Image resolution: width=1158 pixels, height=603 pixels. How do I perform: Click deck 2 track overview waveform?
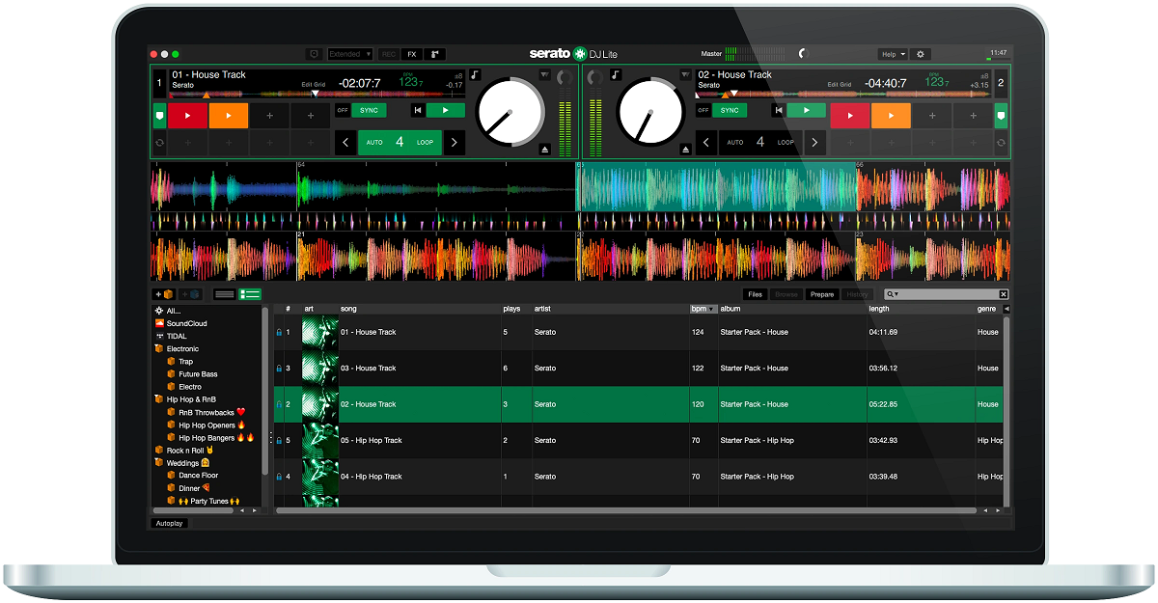(841, 95)
